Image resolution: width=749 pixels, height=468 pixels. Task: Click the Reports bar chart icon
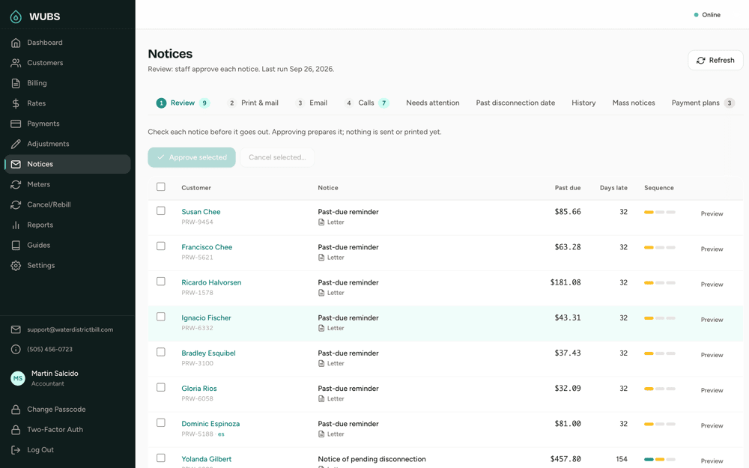tap(16, 225)
